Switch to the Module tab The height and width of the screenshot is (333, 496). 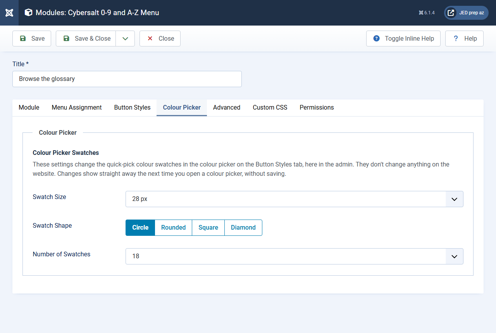(x=29, y=108)
